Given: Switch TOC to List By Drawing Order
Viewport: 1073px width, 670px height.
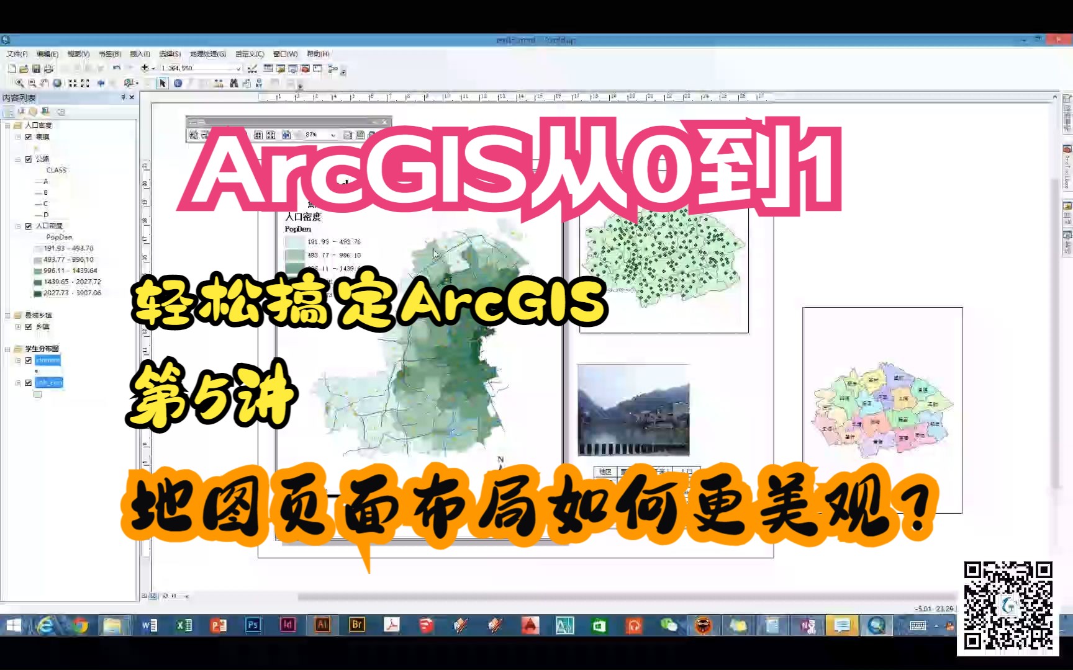Looking at the screenshot, I should pos(9,112).
